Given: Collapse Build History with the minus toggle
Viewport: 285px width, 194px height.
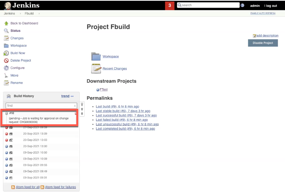Looking at the screenshot, I should [x=72, y=96].
